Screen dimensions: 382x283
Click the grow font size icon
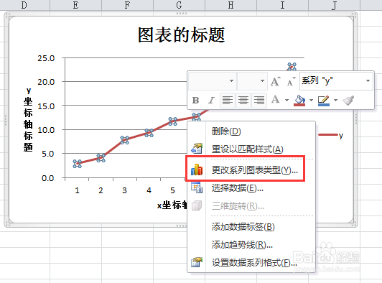[x=276, y=81]
